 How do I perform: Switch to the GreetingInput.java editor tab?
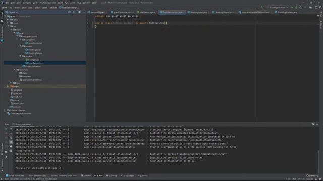tap(197, 12)
